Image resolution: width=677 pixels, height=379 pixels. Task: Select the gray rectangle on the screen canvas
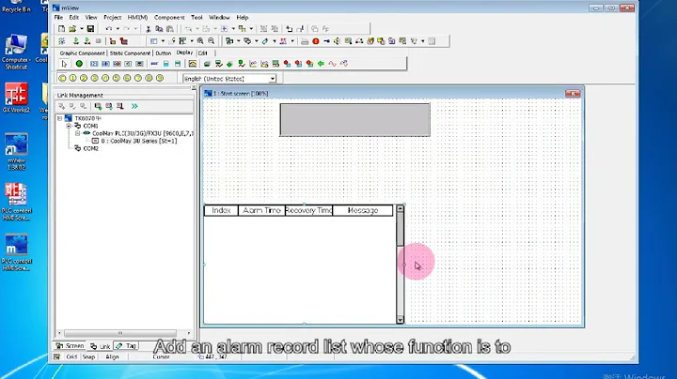pyautogui.click(x=354, y=120)
